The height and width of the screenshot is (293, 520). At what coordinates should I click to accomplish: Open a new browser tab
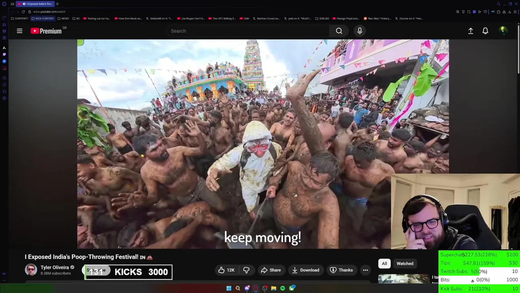[57, 4]
